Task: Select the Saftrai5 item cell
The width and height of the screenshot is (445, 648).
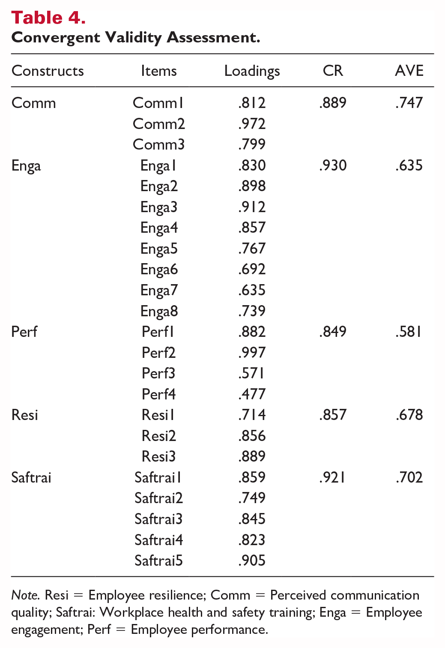Action: (x=159, y=561)
